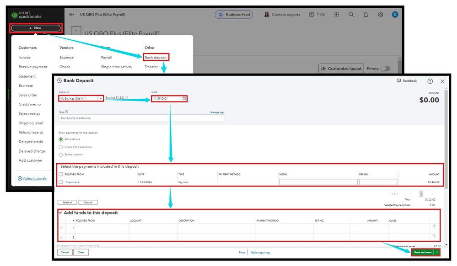The width and height of the screenshot is (457, 266).
Task: Click Contact experts avatar icon
Action: tap(266, 14)
